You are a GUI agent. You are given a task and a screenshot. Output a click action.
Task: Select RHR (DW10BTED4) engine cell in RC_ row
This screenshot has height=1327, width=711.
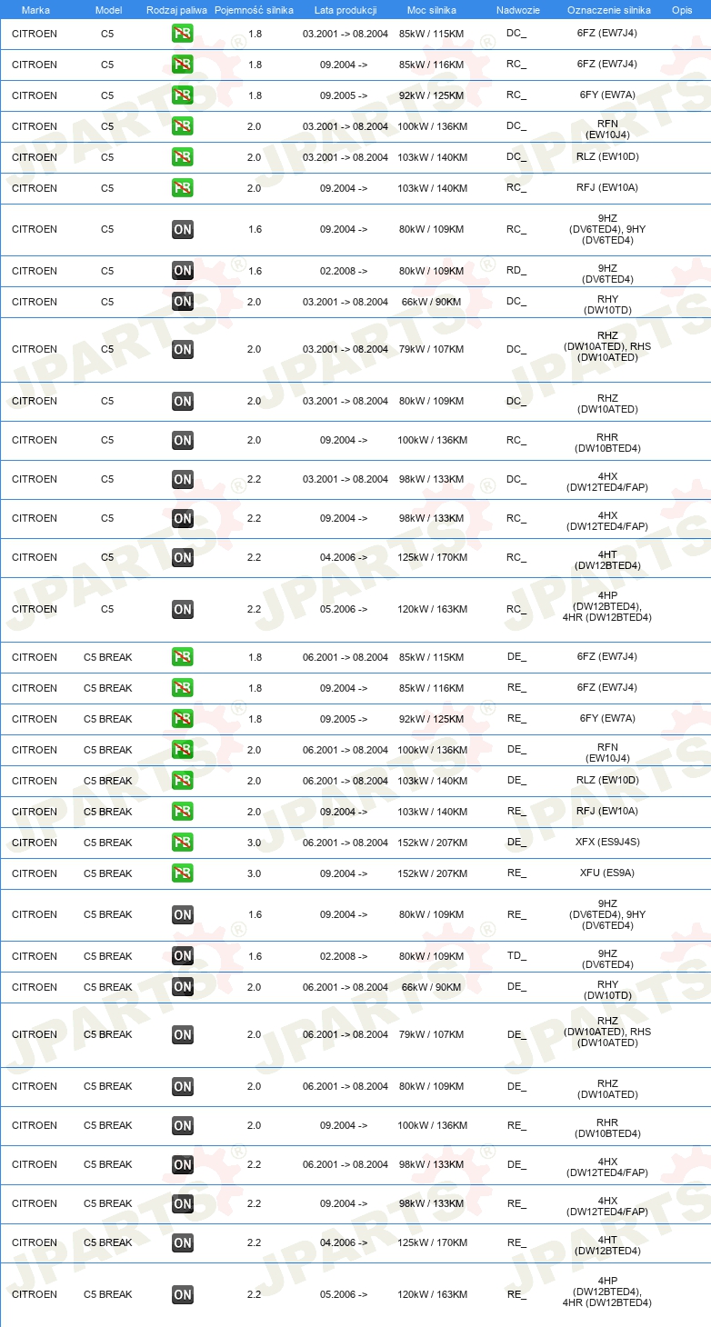pos(607,441)
